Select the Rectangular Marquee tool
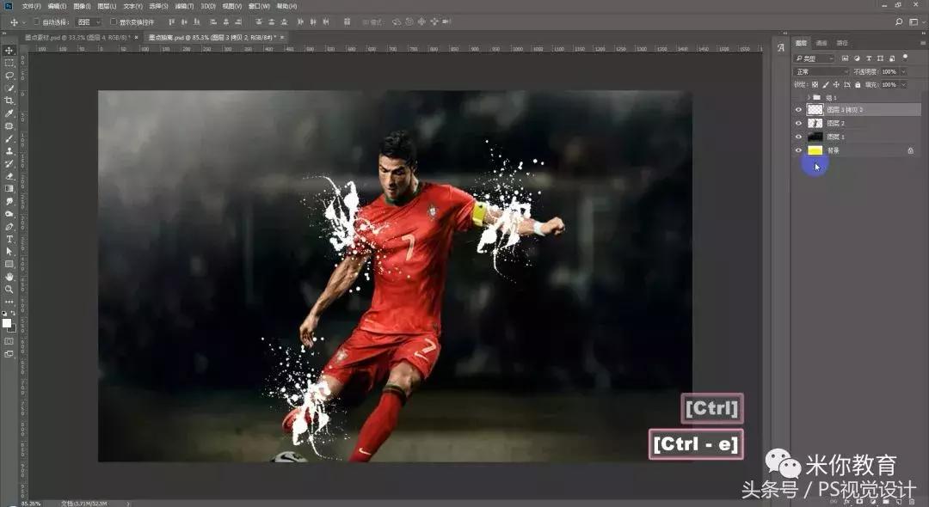The height and width of the screenshot is (507, 929). click(x=9, y=63)
